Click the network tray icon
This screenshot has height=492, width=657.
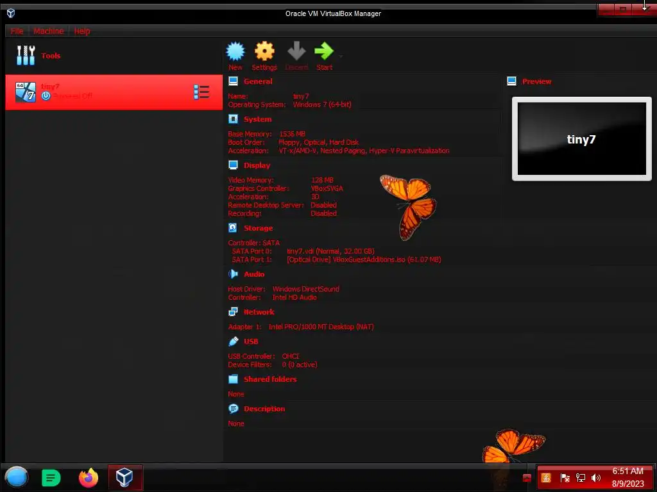(580, 478)
